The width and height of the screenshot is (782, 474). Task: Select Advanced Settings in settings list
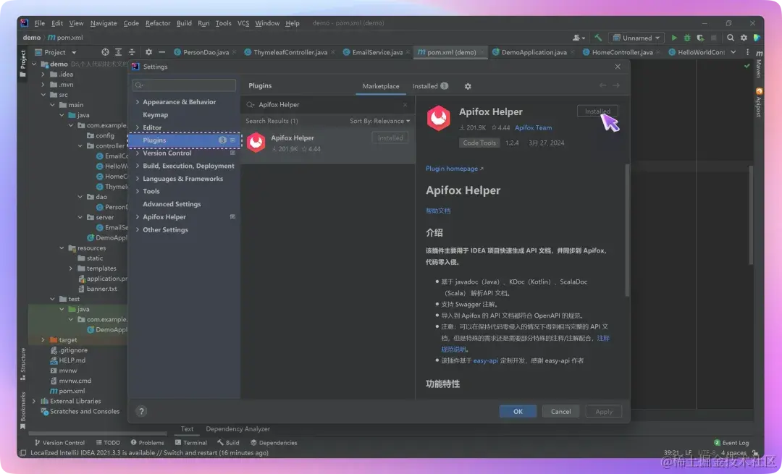point(172,204)
